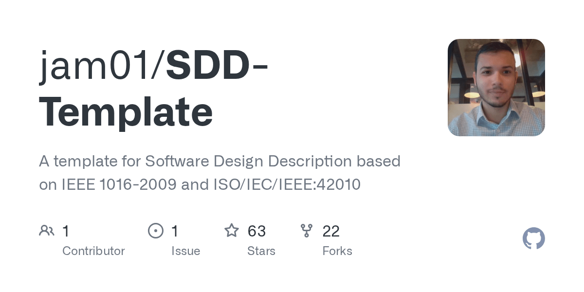Open the owner's profile photo thumbnail
The width and height of the screenshot is (584, 292).
click(x=496, y=88)
